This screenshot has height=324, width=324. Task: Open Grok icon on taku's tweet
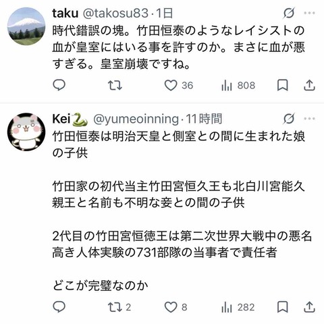coord(289,13)
